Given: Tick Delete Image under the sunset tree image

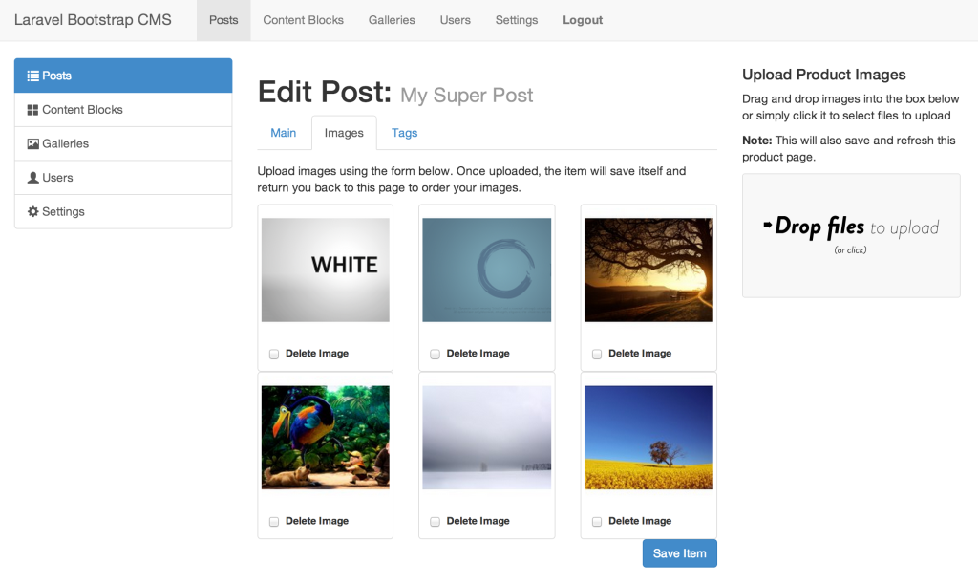Looking at the screenshot, I should pos(597,355).
